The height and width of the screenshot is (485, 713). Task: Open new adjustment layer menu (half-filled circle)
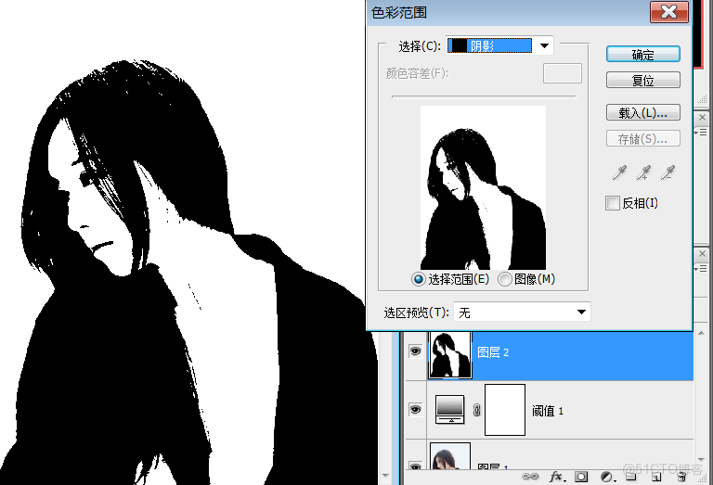(607, 477)
